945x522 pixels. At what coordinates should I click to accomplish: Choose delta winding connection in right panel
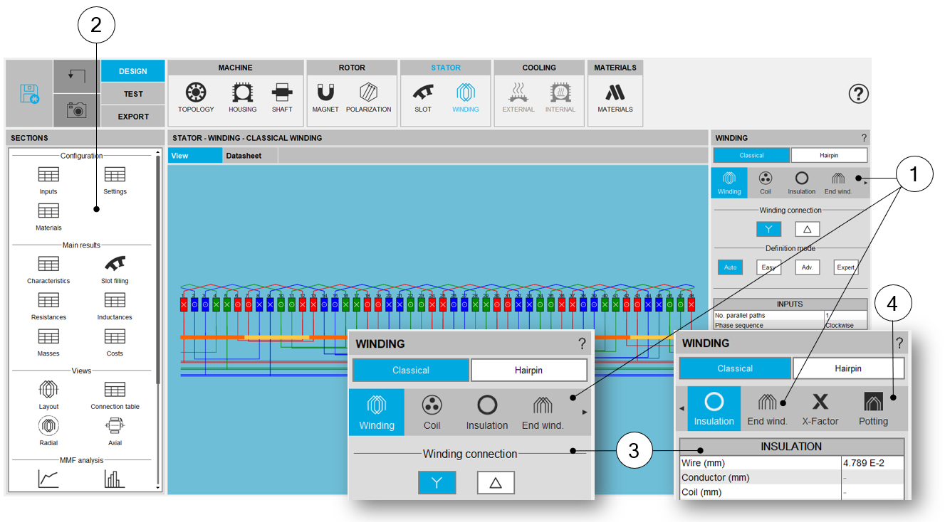[x=807, y=229]
